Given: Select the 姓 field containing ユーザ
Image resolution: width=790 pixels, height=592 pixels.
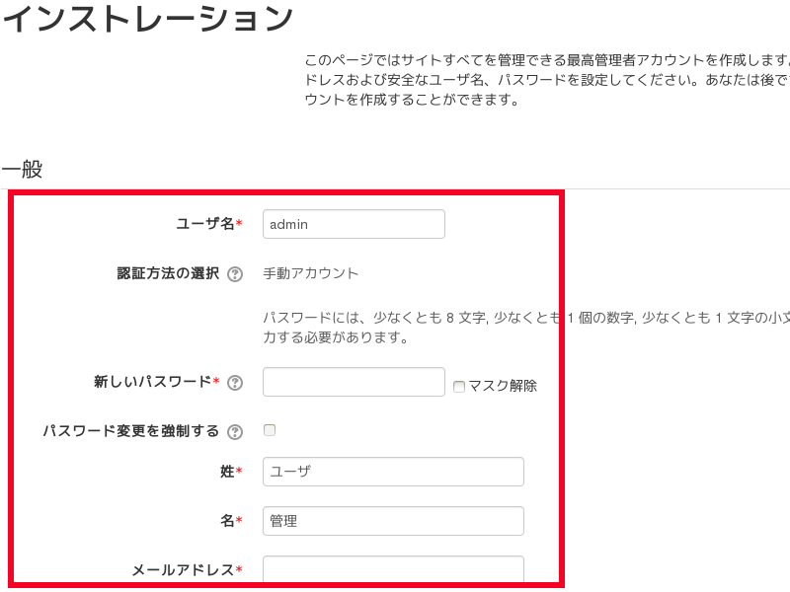Looking at the screenshot, I should [393, 472].
